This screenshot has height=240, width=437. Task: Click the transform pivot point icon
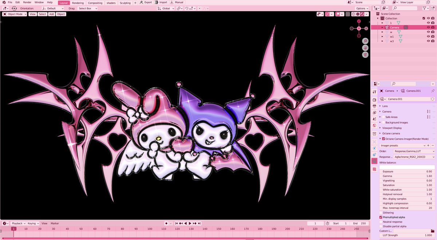pyautogui.click(x=180, y=8)
